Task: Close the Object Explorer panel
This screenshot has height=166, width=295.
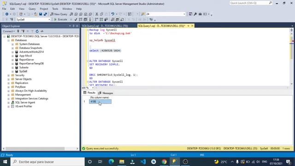Action: point(77,26)
